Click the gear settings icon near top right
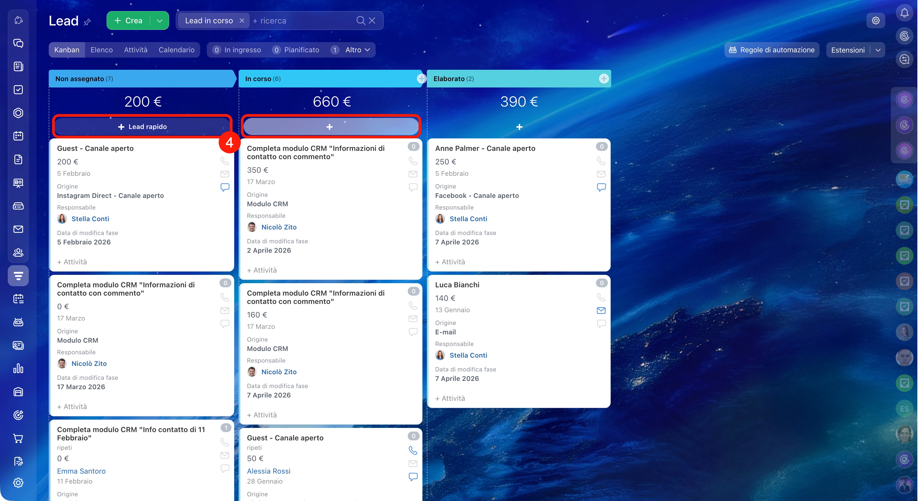Screen dimensions: 924x501 tap(876, 21)
